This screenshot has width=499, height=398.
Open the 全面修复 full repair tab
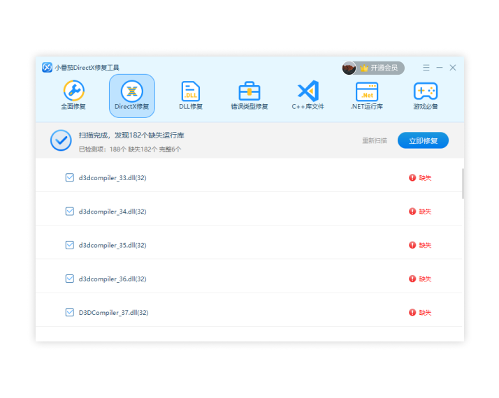click(x=73, y=96)
